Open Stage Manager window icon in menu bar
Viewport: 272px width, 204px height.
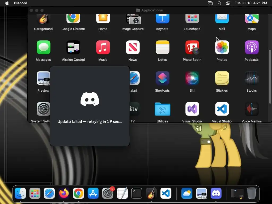click(210, 3)
